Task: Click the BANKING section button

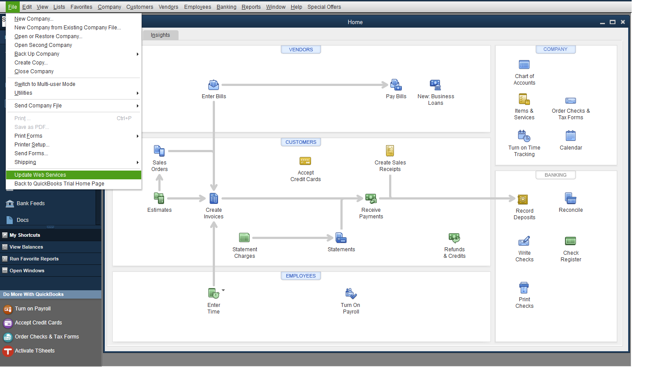Action: tap(555, 175)
